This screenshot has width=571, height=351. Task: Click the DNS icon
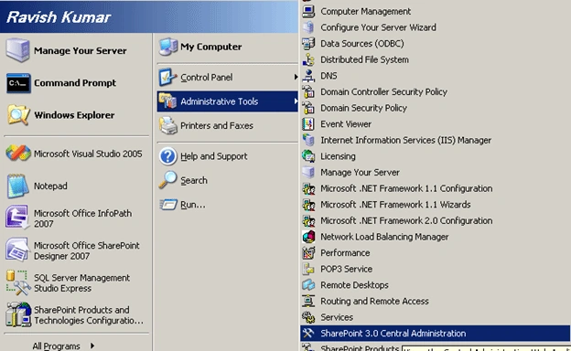pos(308,76)
